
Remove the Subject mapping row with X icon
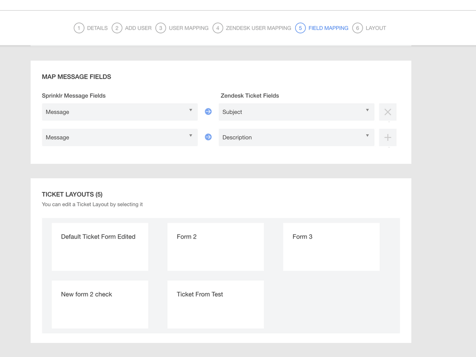pos(388,112)
